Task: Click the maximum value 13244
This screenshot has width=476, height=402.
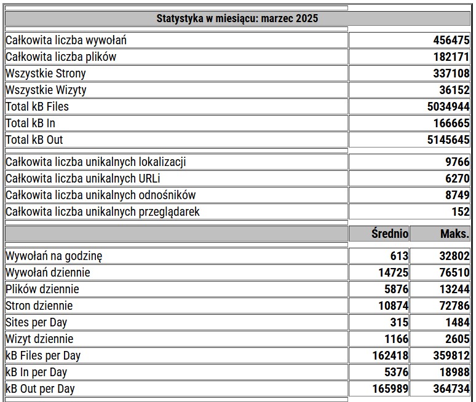Action: pos(454,289)
